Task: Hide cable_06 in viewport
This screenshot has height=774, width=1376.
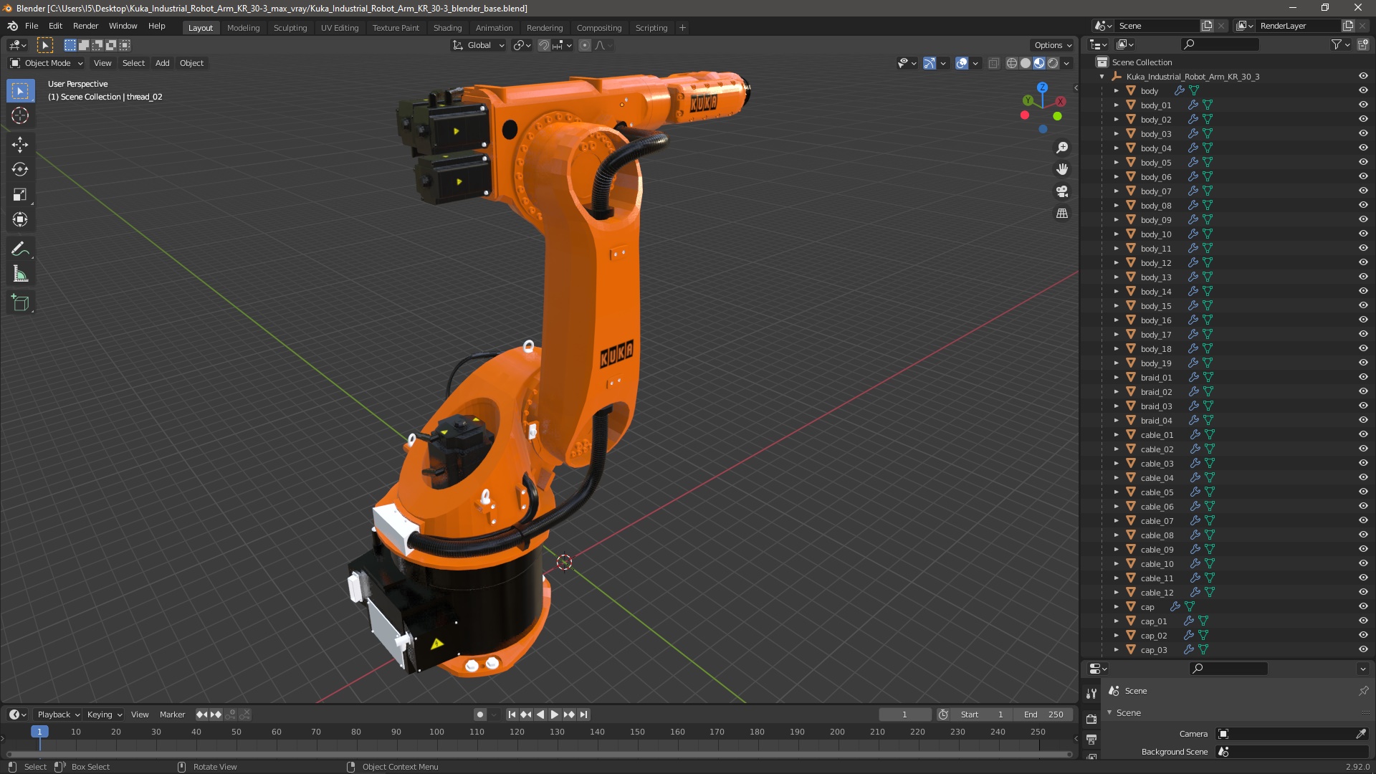Action: (x=1363, y=506)
